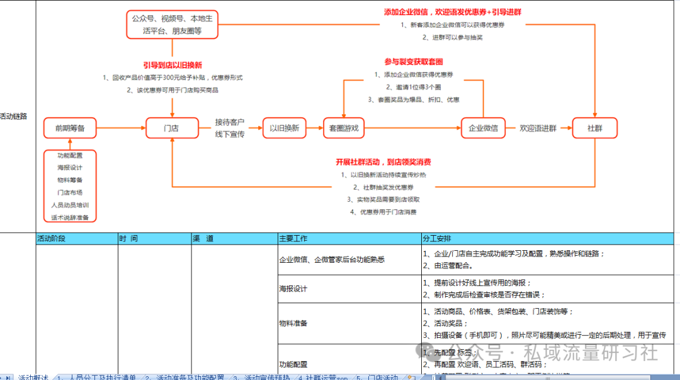The height and width of the screenshot is (380, 680).
Task: Click the red 引导到店以旧换新 heading
Action: 173,65
